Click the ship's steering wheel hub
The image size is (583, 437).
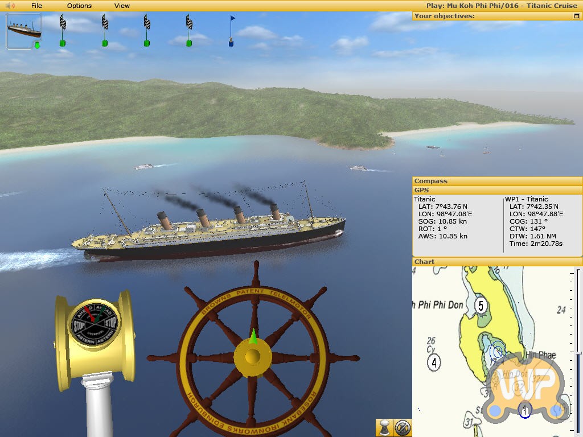(252, 357)
